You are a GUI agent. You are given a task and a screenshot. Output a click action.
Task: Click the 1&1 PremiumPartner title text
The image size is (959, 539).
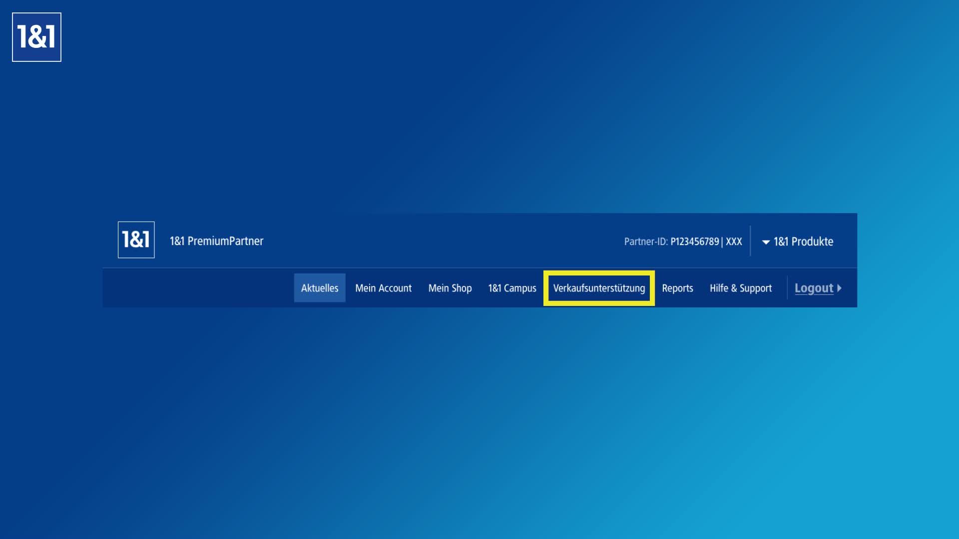pyautogui.click(x=216, y=241)
